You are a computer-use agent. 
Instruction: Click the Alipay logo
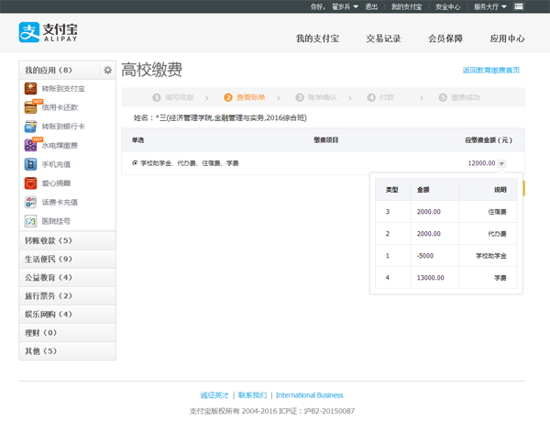coord(48,32)
